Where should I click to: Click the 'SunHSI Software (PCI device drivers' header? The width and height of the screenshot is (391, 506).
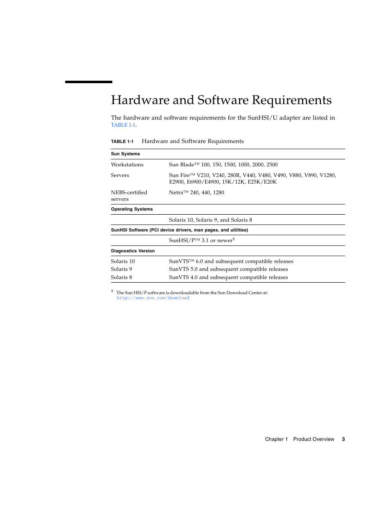coord(180,230)
